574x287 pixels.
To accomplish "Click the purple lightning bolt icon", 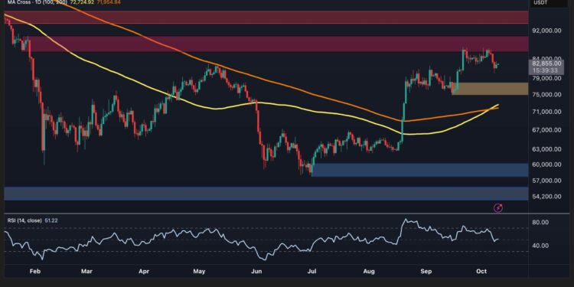I will [x=498, y=208].
